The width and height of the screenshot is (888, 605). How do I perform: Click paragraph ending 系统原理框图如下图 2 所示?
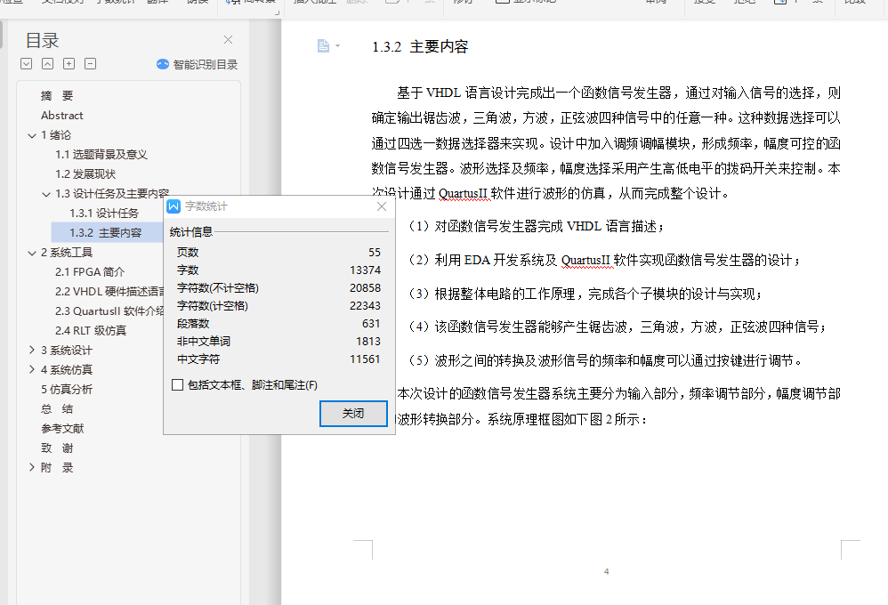618,407
